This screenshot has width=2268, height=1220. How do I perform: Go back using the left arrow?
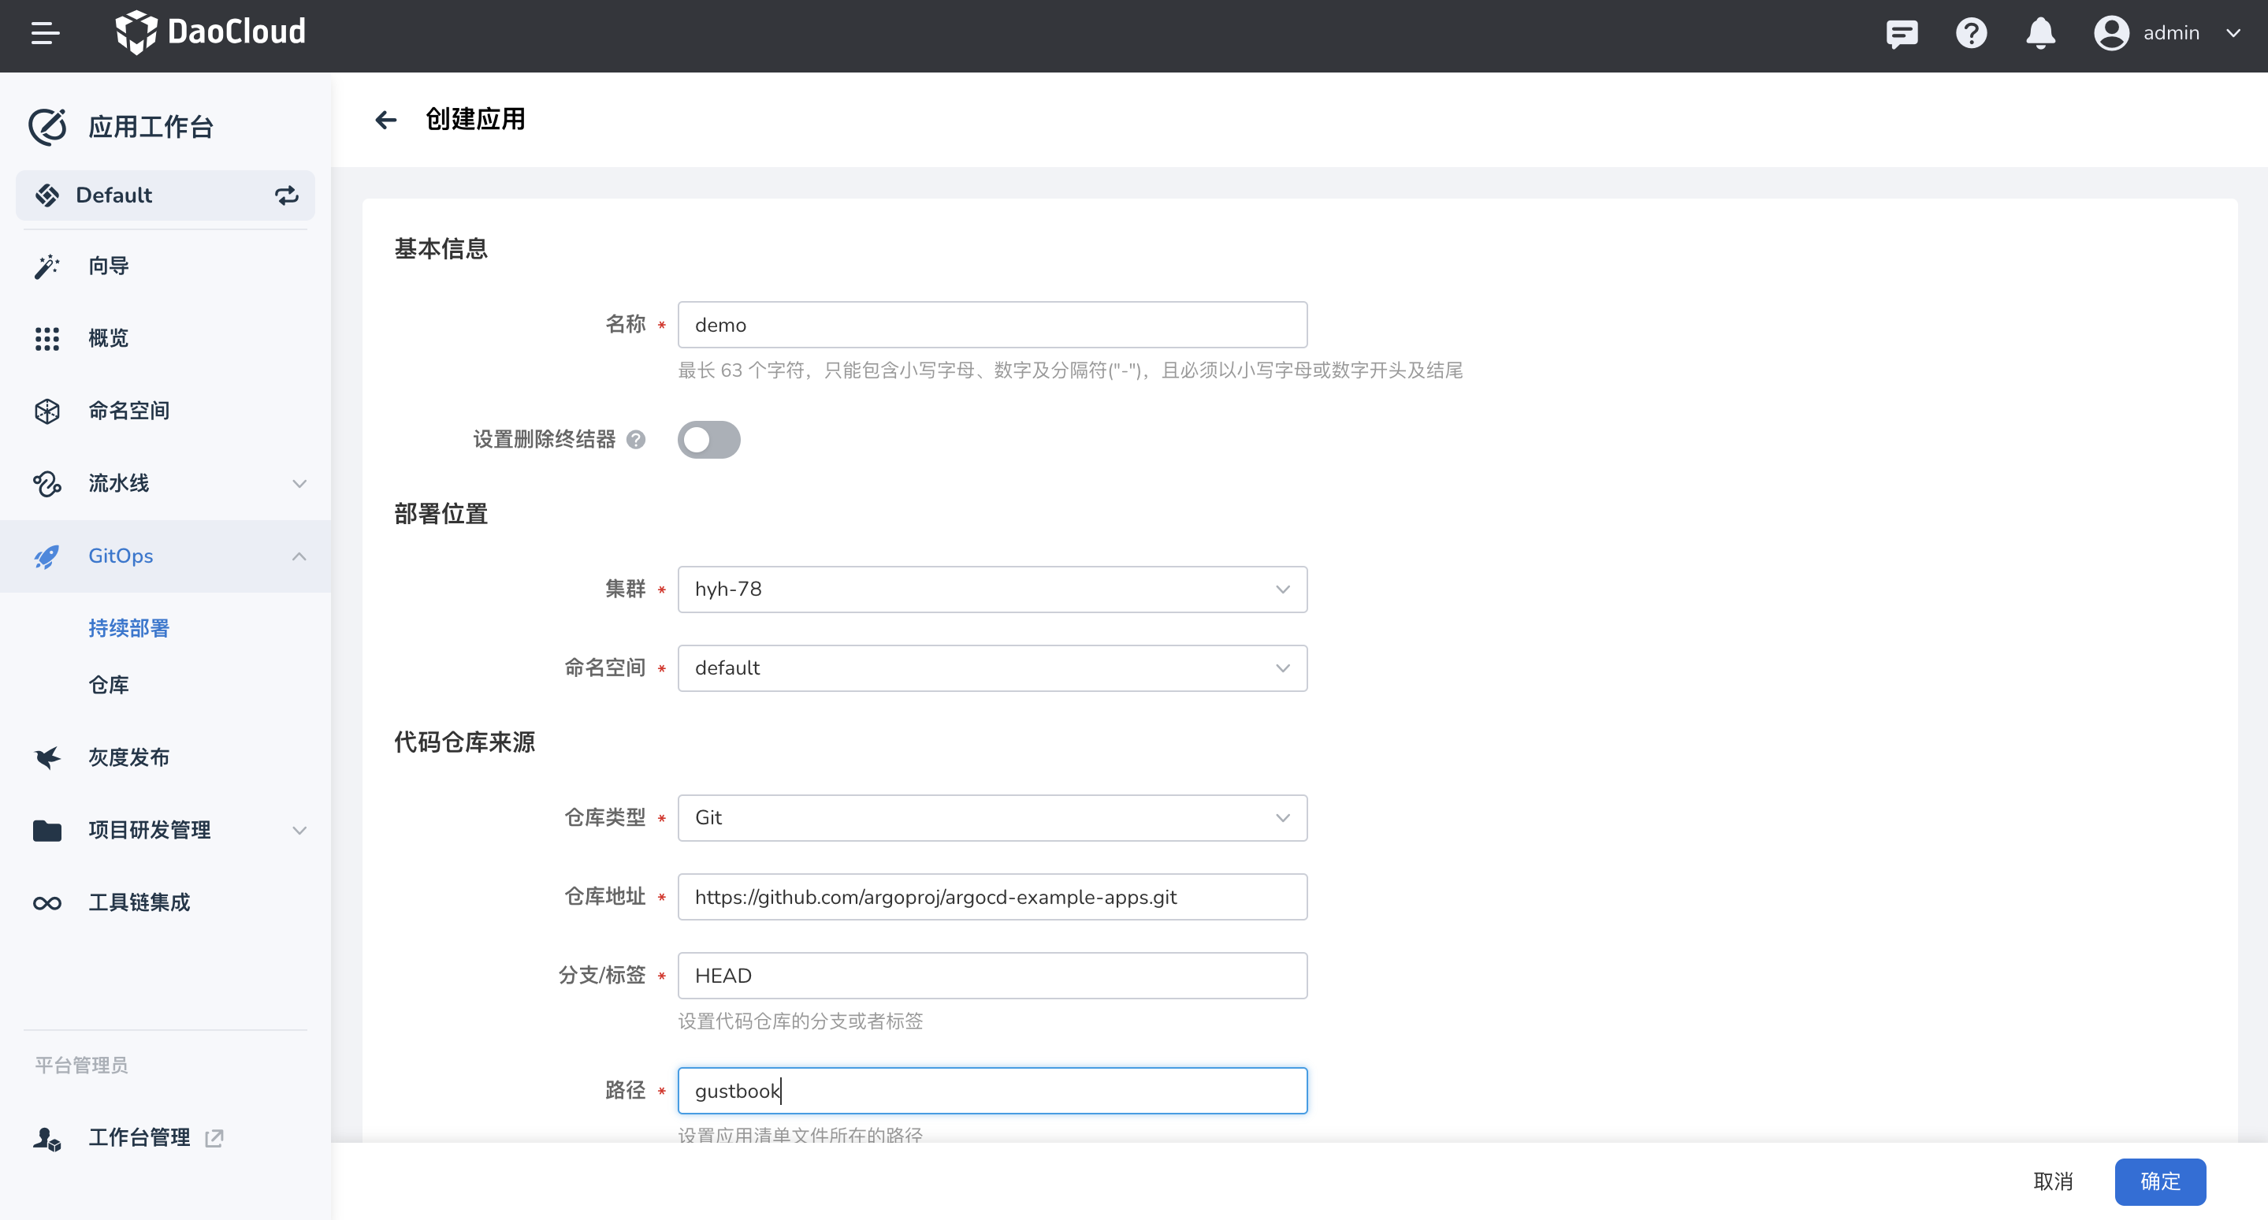385,120
